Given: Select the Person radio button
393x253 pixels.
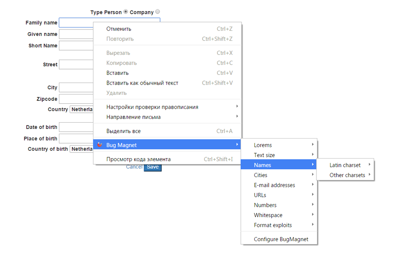Looking at the screenshot, I should pos(126,12).
